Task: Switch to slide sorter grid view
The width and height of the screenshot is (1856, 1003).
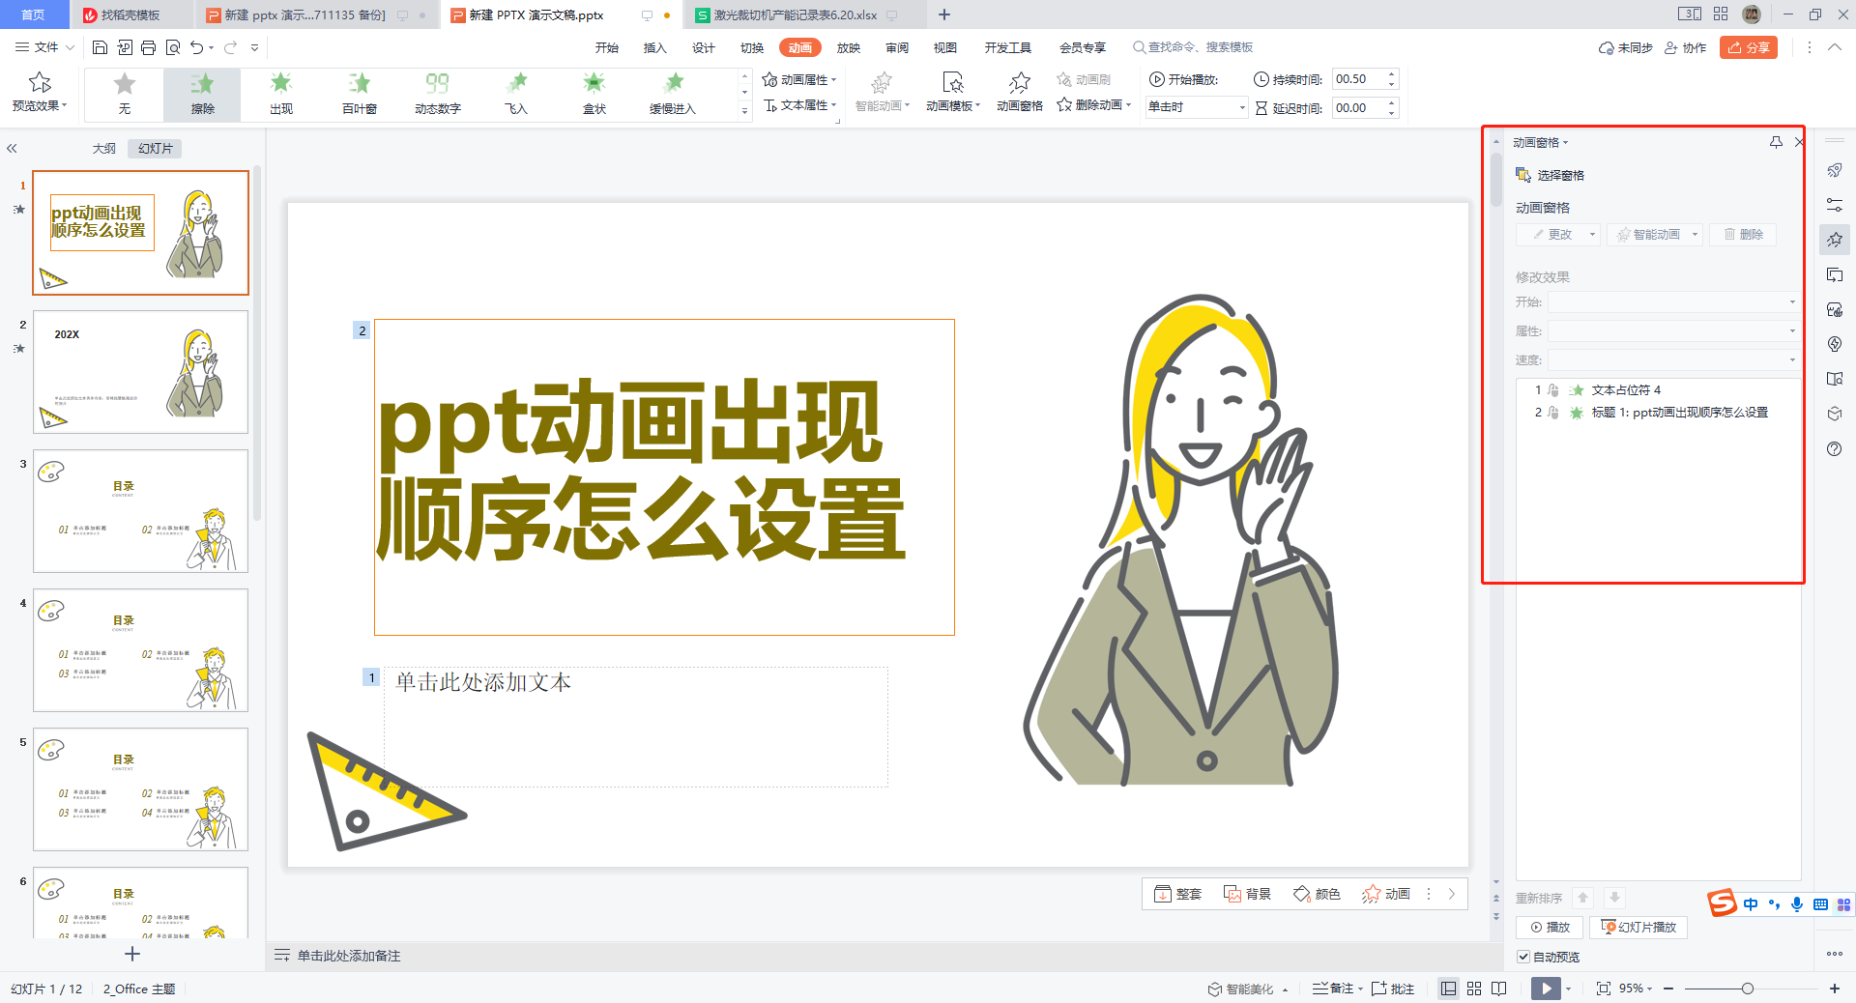Action: pyautogui.click(x=1474, y=989)
